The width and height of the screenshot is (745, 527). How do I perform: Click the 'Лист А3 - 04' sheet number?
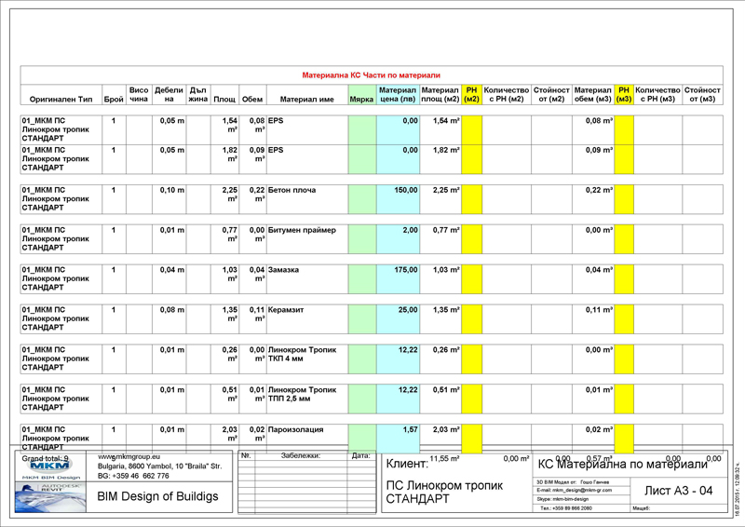(679, 491)
